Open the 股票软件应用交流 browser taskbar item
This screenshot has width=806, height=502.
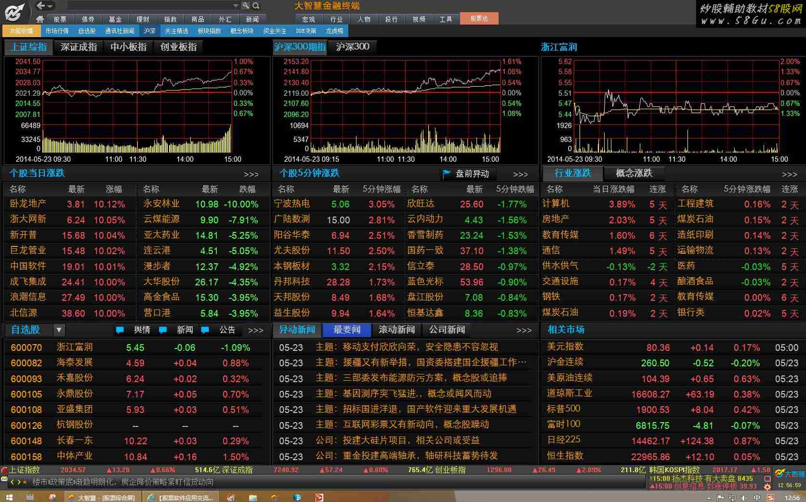coord(180,498)
